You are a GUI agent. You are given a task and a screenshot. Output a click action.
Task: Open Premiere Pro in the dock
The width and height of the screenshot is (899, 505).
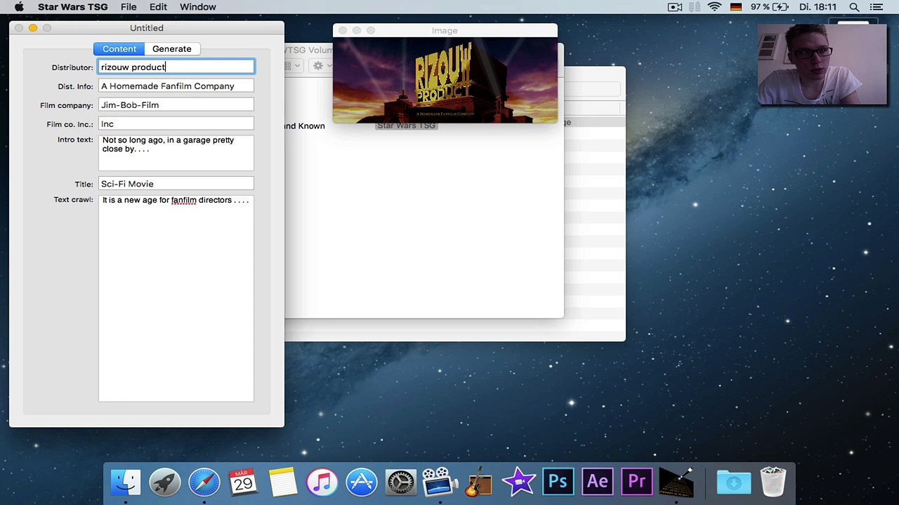[636, 483]
